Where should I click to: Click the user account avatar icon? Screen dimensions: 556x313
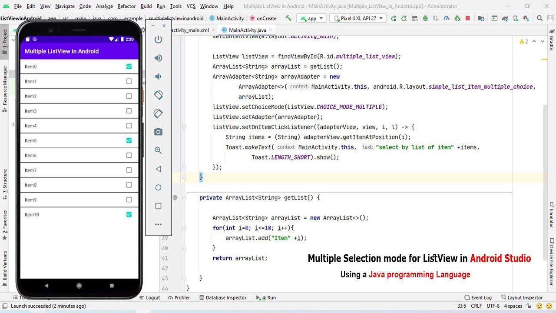(x=550, y=18)
